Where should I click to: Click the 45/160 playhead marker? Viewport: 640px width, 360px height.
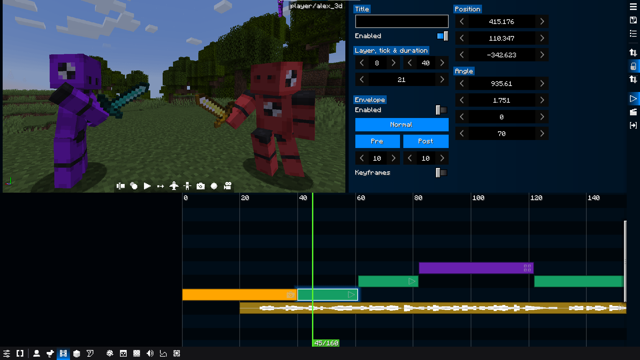[x=326, y=343]
